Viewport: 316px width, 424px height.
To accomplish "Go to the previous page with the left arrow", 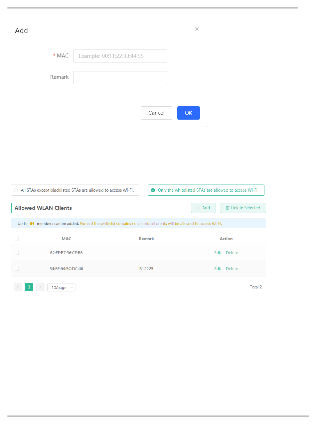I will point(18,287).
